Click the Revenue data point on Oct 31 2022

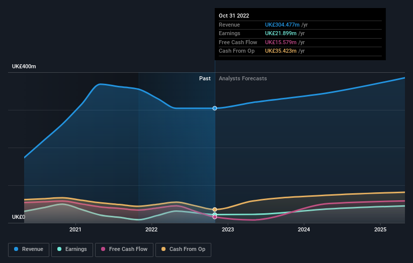click(215, 108)
